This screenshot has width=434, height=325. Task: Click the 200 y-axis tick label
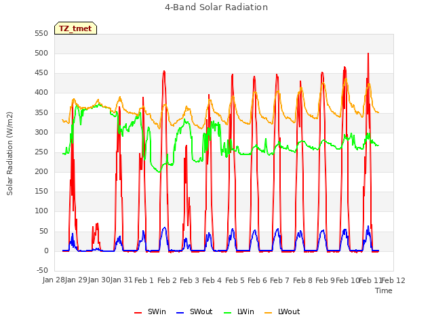[41, 171]
